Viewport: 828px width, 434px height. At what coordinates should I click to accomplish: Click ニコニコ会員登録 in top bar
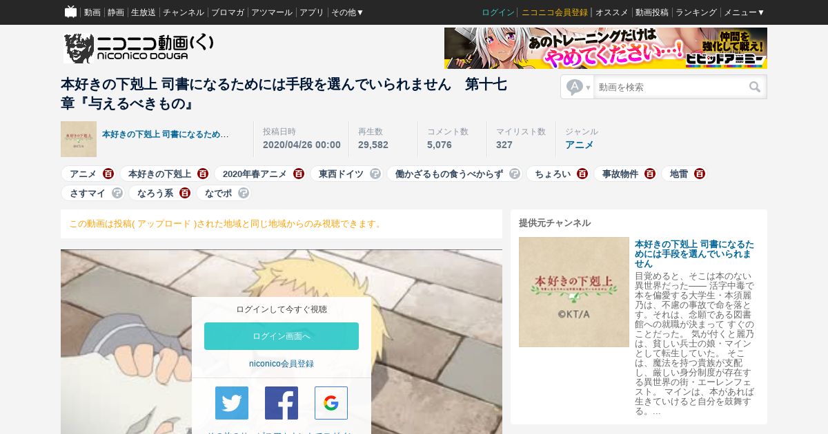tap(555, 12)
